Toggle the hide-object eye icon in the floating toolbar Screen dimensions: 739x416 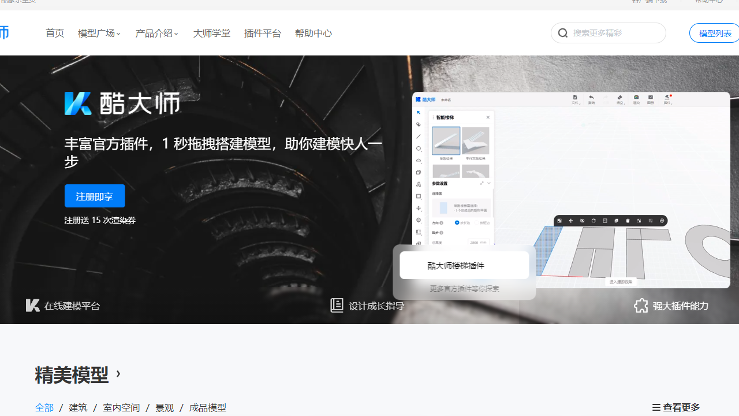click(x=583, y=220)
